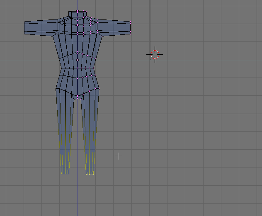
Task: Select upper vertex at right arm end
Action: (x=130, y=22)
